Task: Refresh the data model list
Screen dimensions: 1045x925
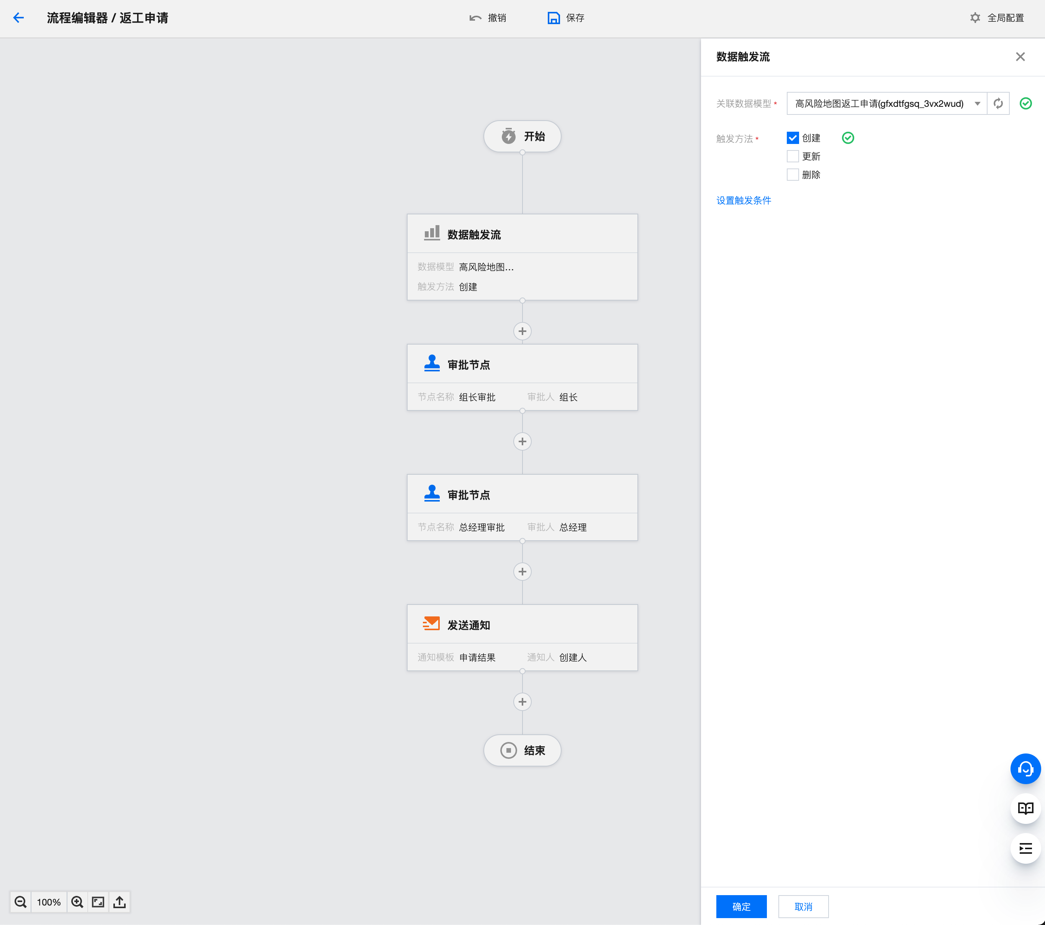Action: point(998,104)
